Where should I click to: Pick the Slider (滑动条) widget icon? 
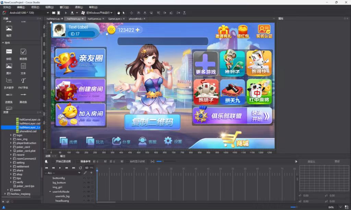click(x=23, y=95)
